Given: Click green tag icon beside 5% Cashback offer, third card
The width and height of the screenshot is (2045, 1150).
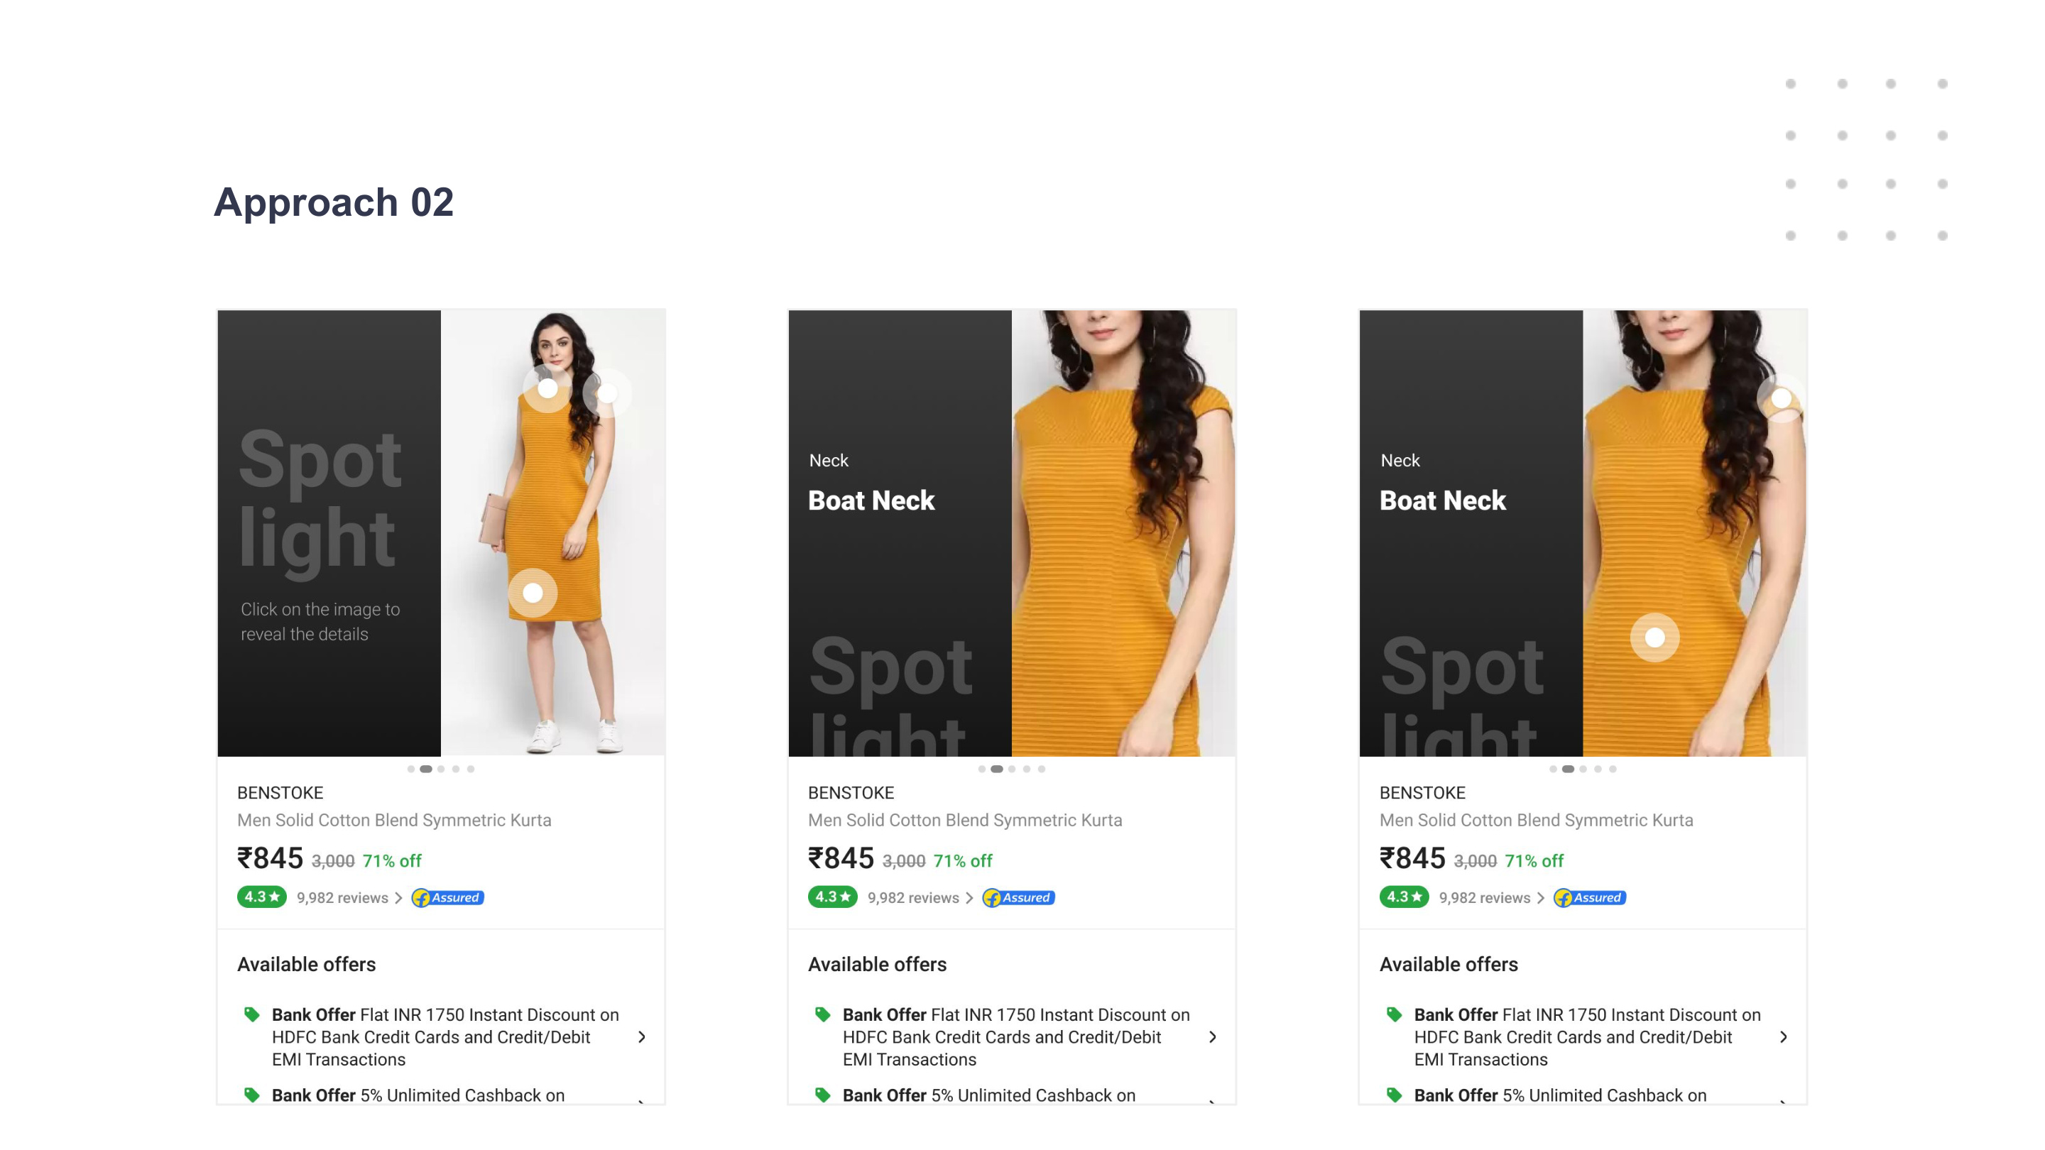Looking at the screenshot, I should tap(1394, 1095).
